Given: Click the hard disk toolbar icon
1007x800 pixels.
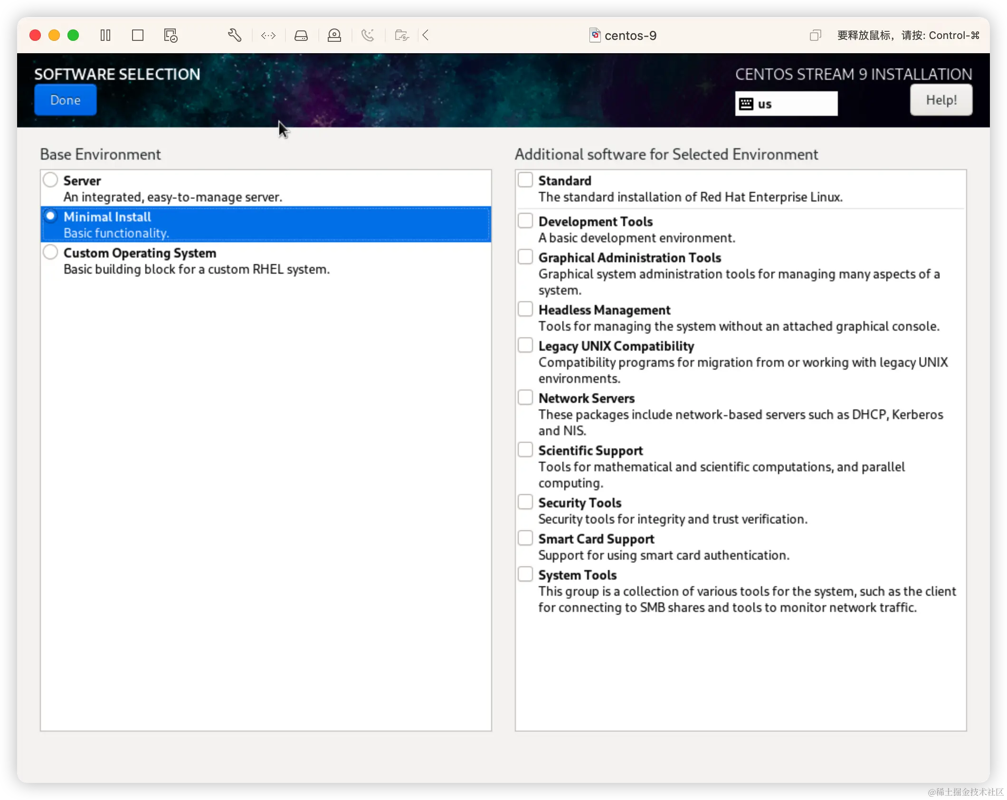Looking at the screenshot, I should [302, 35].
